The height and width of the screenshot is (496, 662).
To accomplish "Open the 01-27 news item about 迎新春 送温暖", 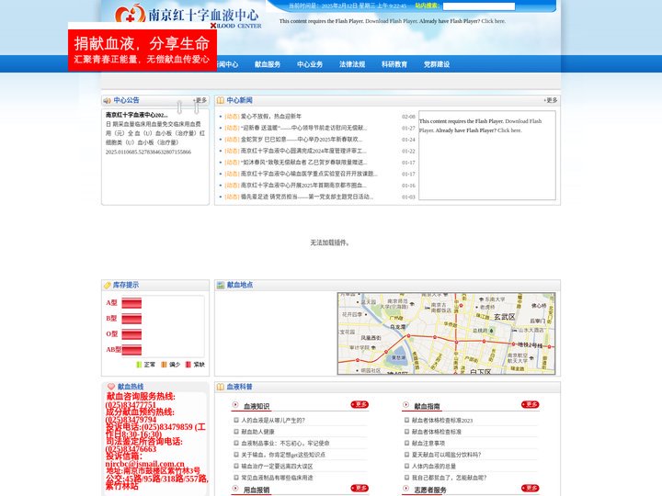I will 303,128.
